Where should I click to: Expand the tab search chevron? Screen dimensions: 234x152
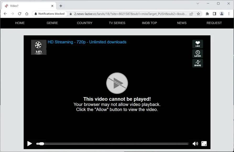pos(198,3)
